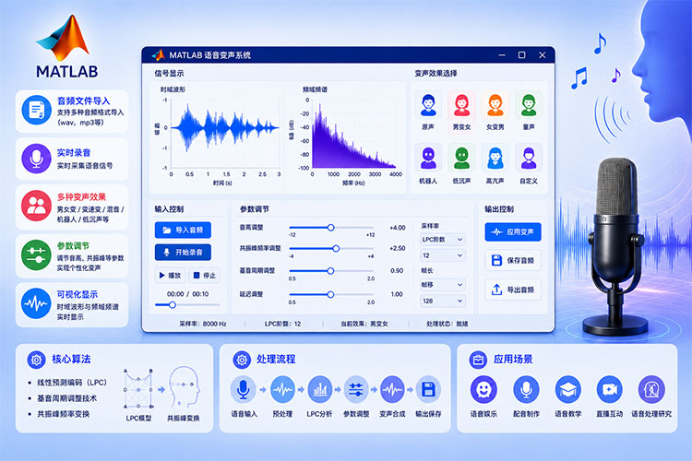Select the 低沉声 deep voice icon
Image resolution: width=692 pixels, height=461 pixels.
[461, 159]
